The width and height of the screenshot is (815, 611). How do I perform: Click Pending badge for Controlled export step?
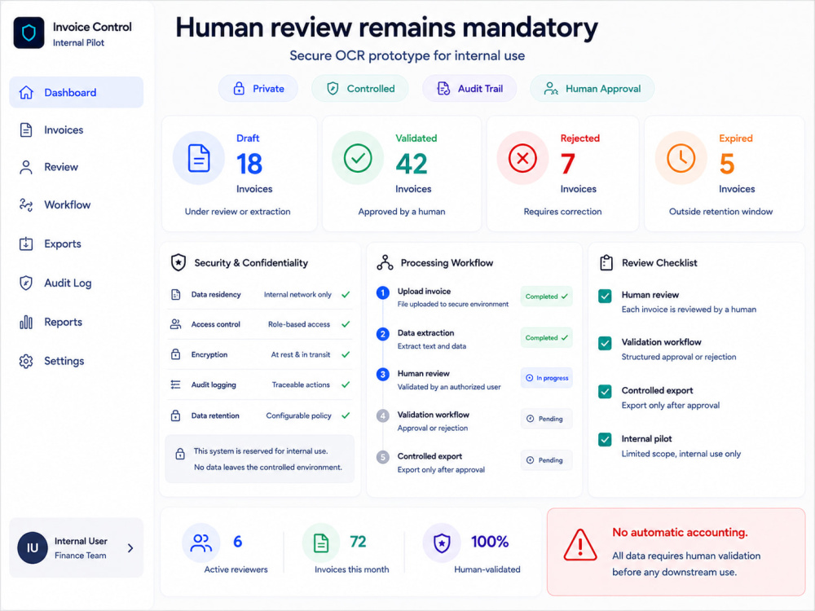pyautogui.click(x=546, y=460)
